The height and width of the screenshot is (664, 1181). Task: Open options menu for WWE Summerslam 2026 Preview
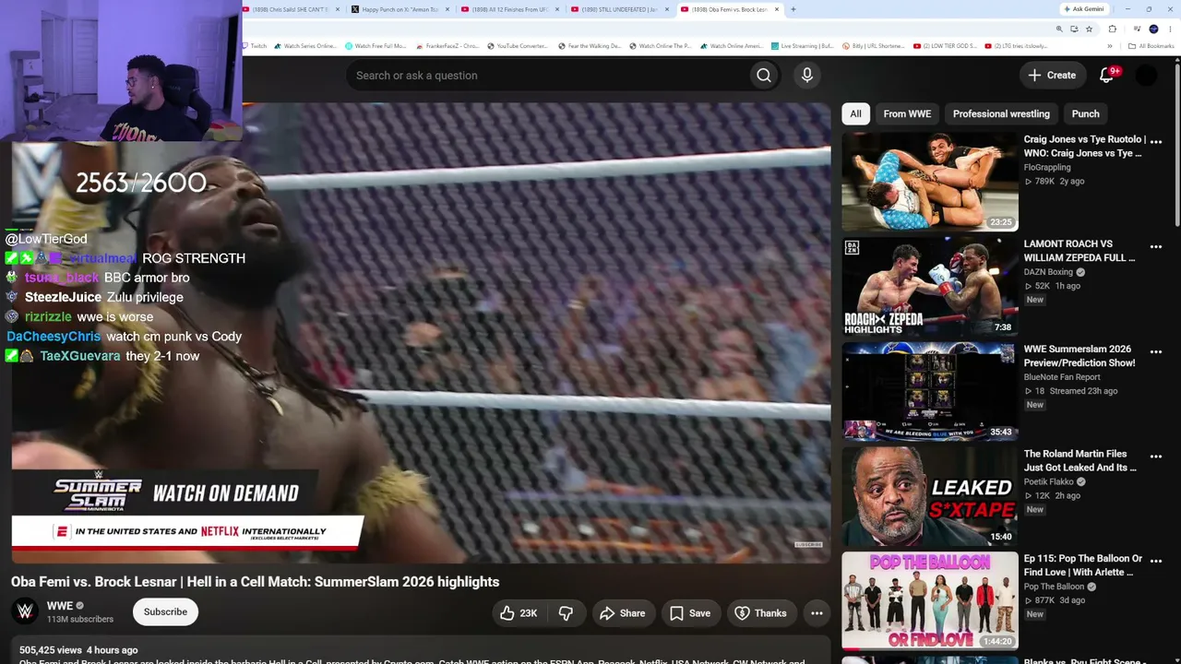point(1156,351)
